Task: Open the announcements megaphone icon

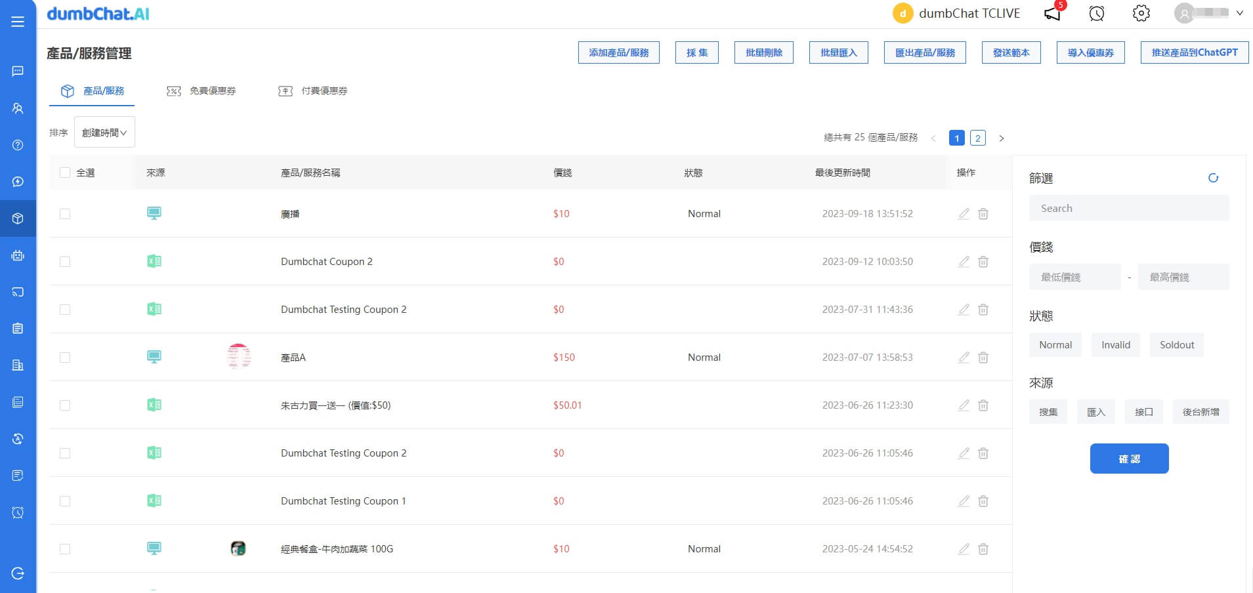Action: point(1053,13)
